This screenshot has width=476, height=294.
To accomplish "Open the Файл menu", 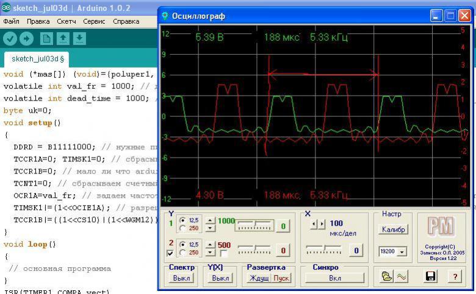I will click(x=11, y=21).
